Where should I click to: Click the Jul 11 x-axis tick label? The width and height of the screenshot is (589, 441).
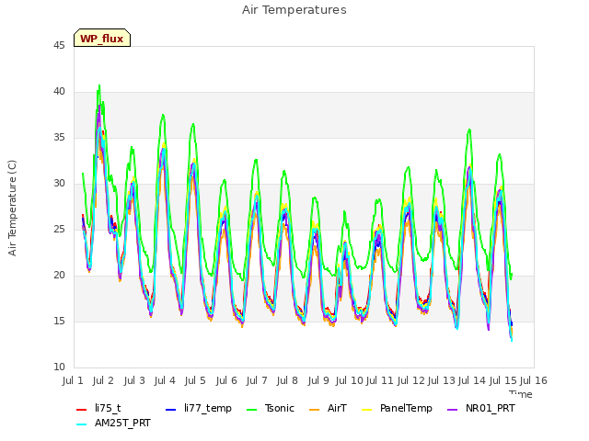pos(379,380)
